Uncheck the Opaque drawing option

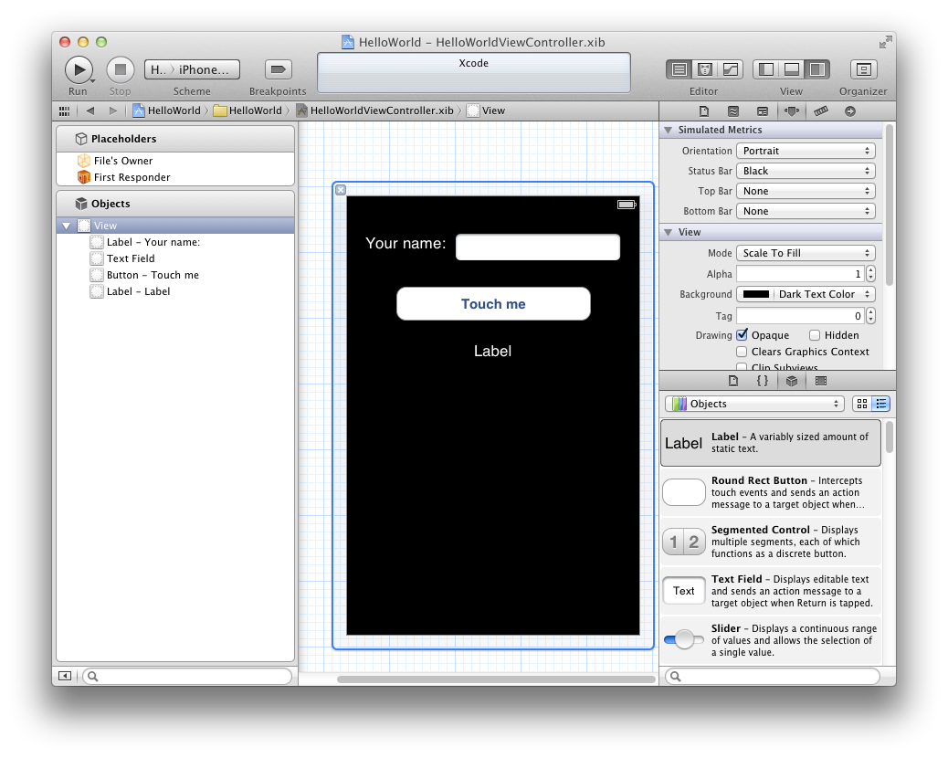point(742,335)
